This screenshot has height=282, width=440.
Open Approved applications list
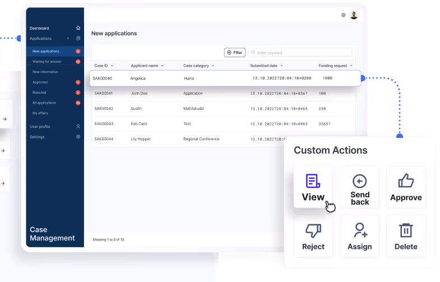point(40,82)
